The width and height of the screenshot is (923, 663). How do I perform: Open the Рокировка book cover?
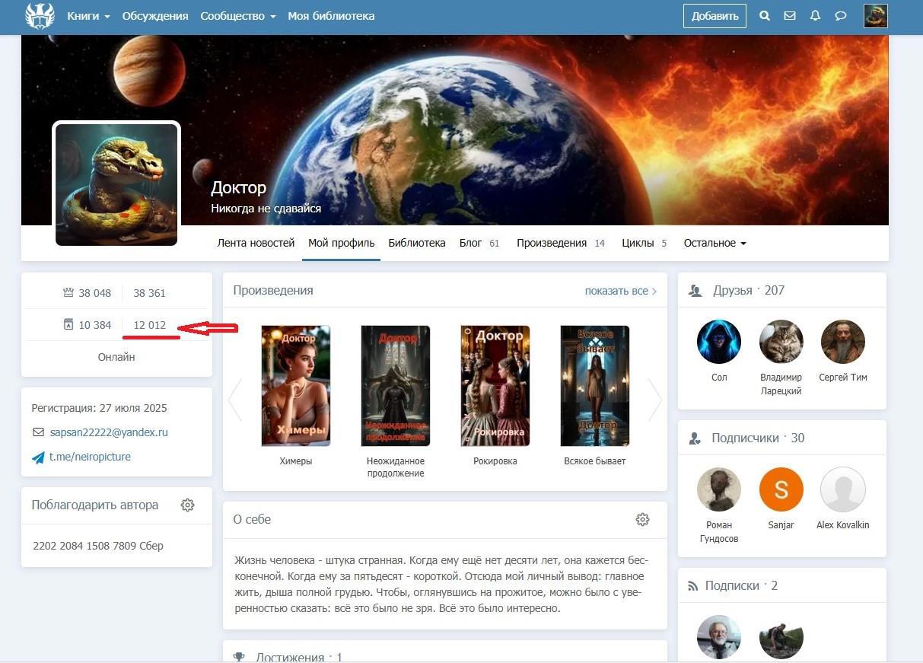(x=495, y=386)
